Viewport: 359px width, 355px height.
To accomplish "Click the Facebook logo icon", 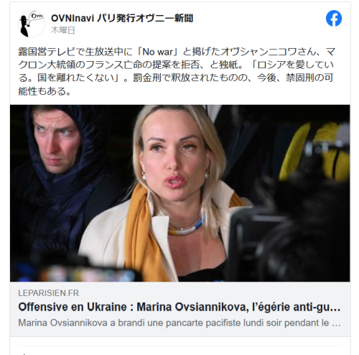I will point(334,19).
